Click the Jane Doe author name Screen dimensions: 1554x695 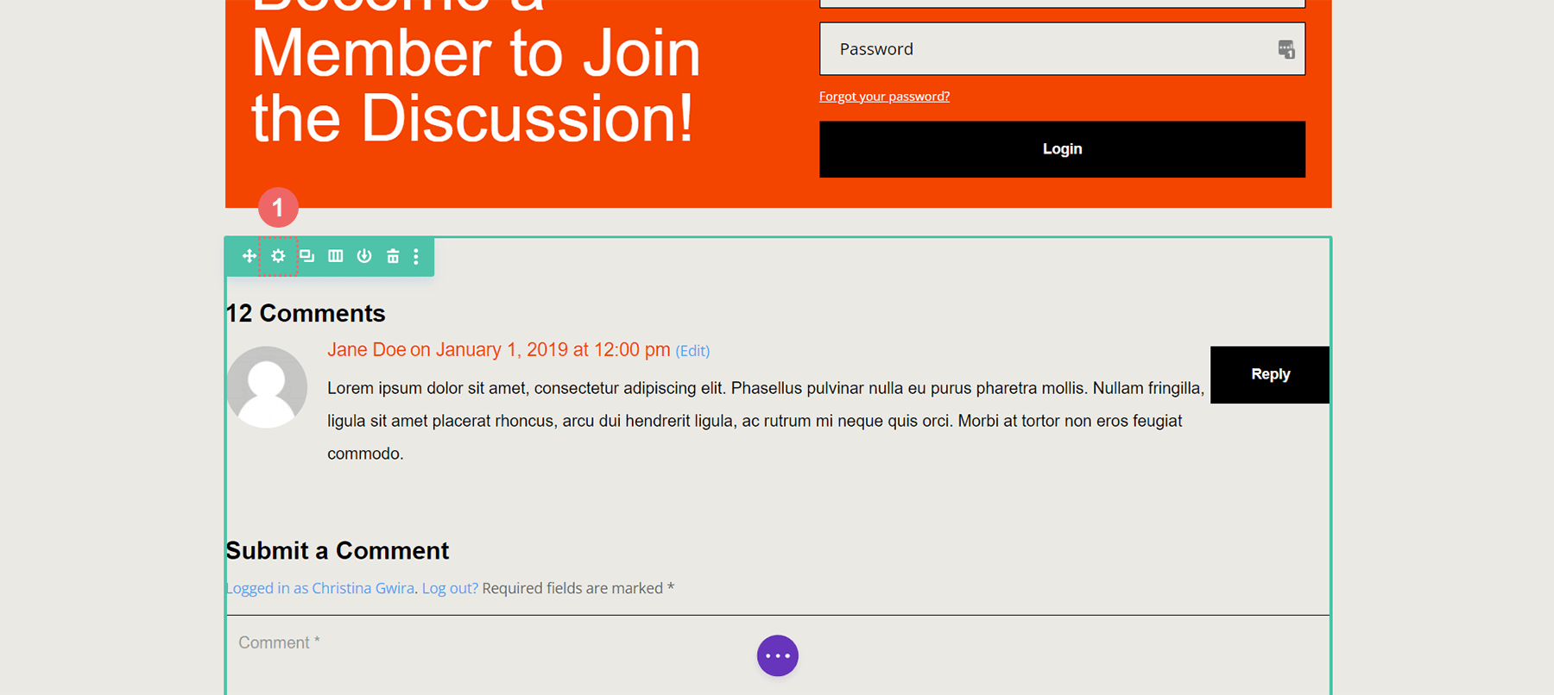pos(366,350)
